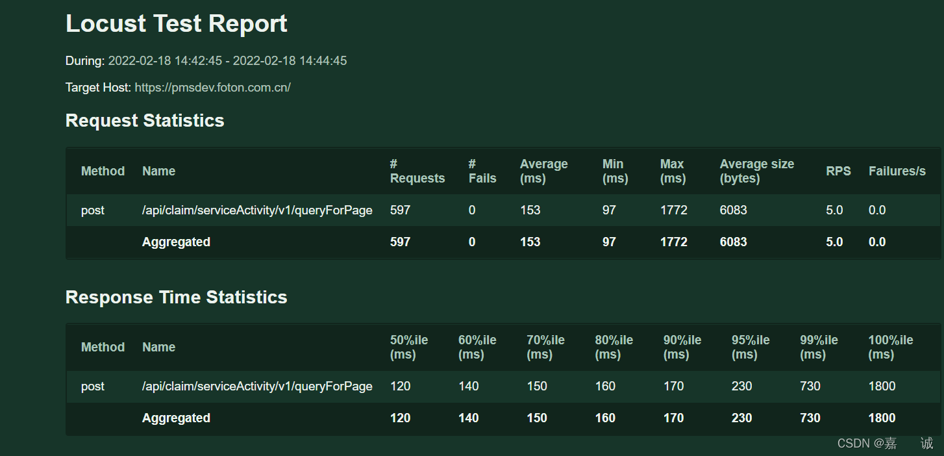
Task: Click the 70%ile (ms) column header
Action: (x=545, y=347)
